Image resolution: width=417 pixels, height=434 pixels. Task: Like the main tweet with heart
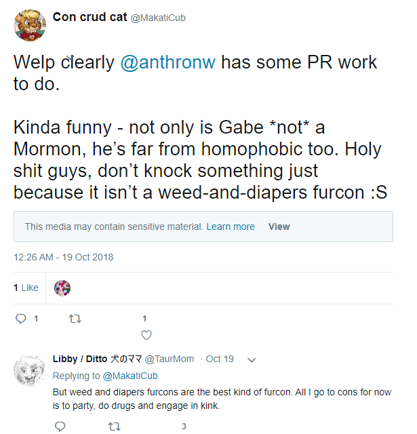click(x=146, y=334)
